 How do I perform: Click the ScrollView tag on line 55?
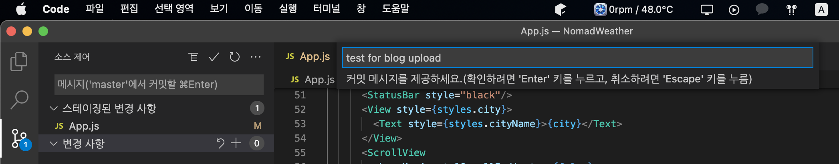[396, 153]
